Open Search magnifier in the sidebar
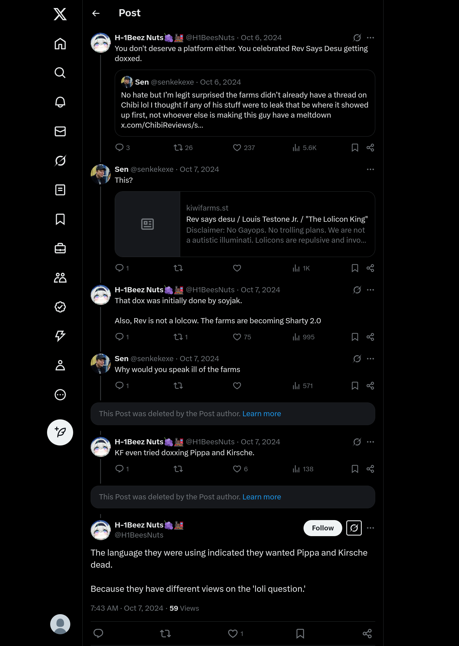 coord(60,73)
